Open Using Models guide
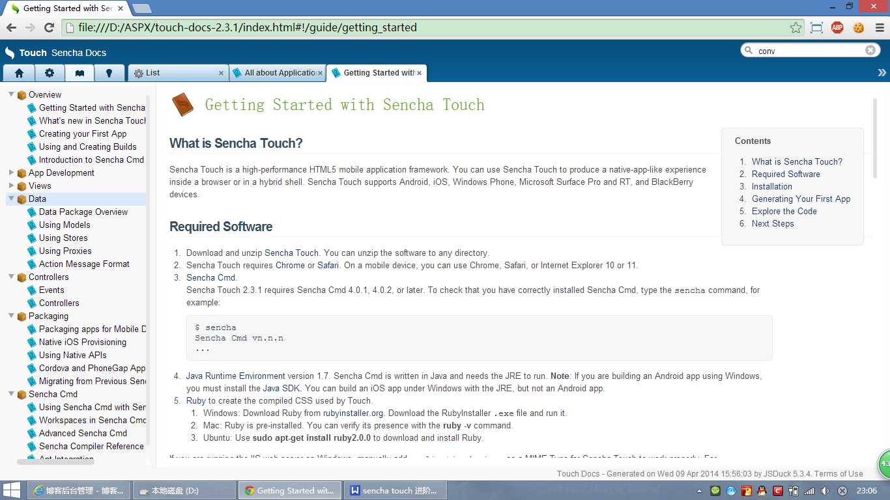The image size is (890, 500). pyautogui.click(x=65, y=225)
